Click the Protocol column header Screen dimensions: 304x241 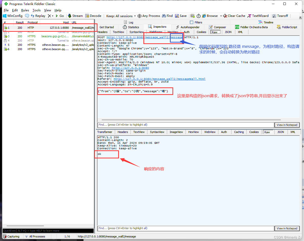click(x=33, y=22)
